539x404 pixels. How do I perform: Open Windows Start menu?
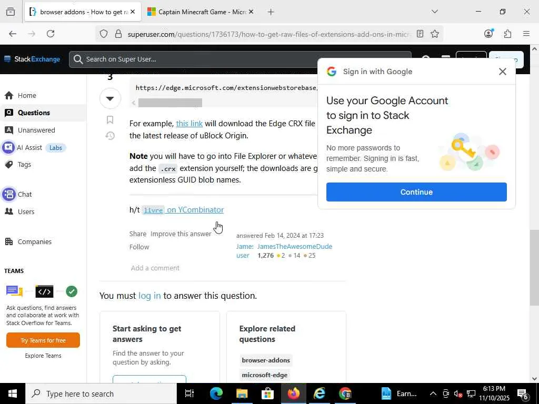click(13, 393)
